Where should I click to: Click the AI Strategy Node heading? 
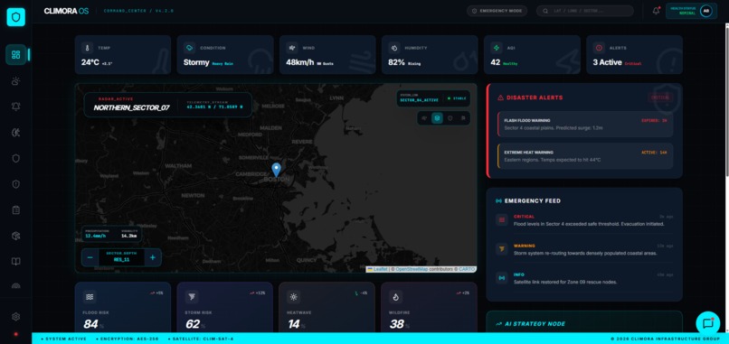coord(535,324)
